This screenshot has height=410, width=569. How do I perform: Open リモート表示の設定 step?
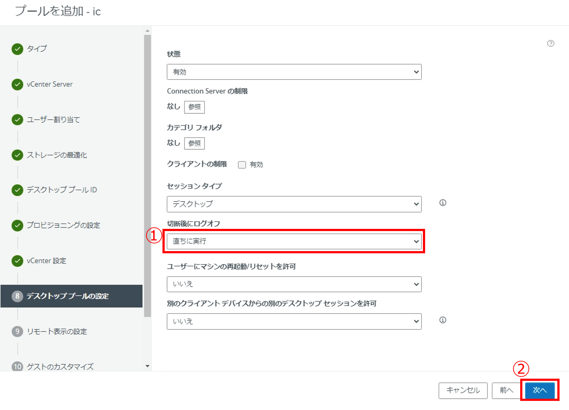coord(57,331)
